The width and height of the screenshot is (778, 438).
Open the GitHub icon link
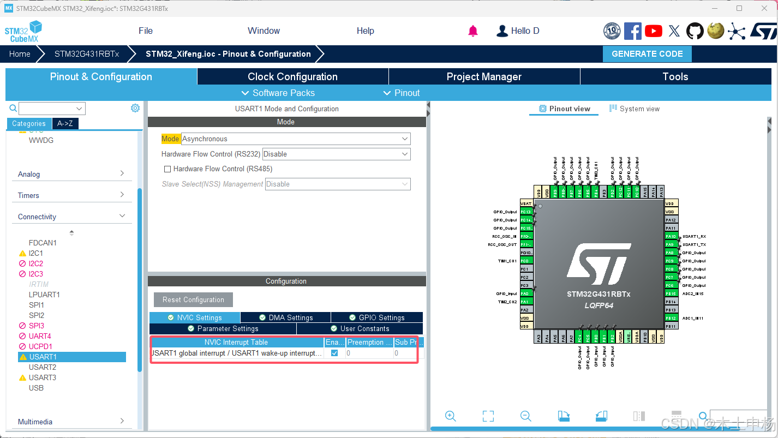(695, 31)
